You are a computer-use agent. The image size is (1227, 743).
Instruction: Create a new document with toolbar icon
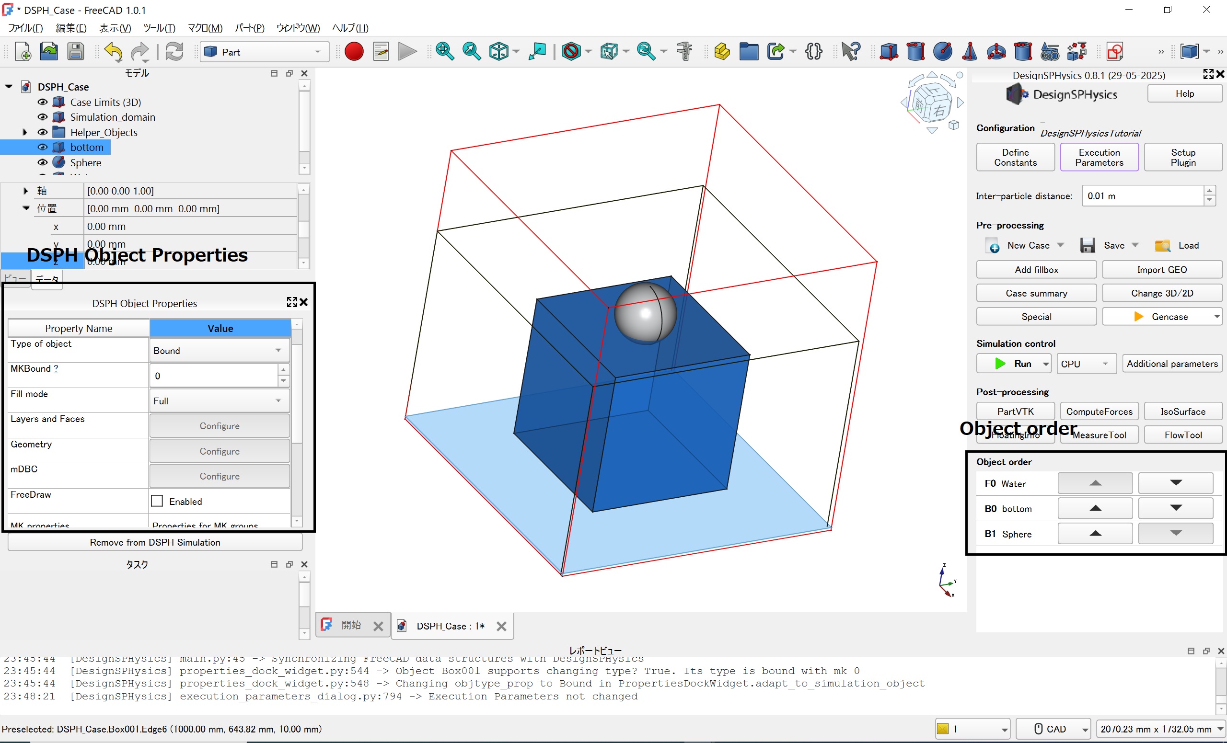click(x=23, y=52)
